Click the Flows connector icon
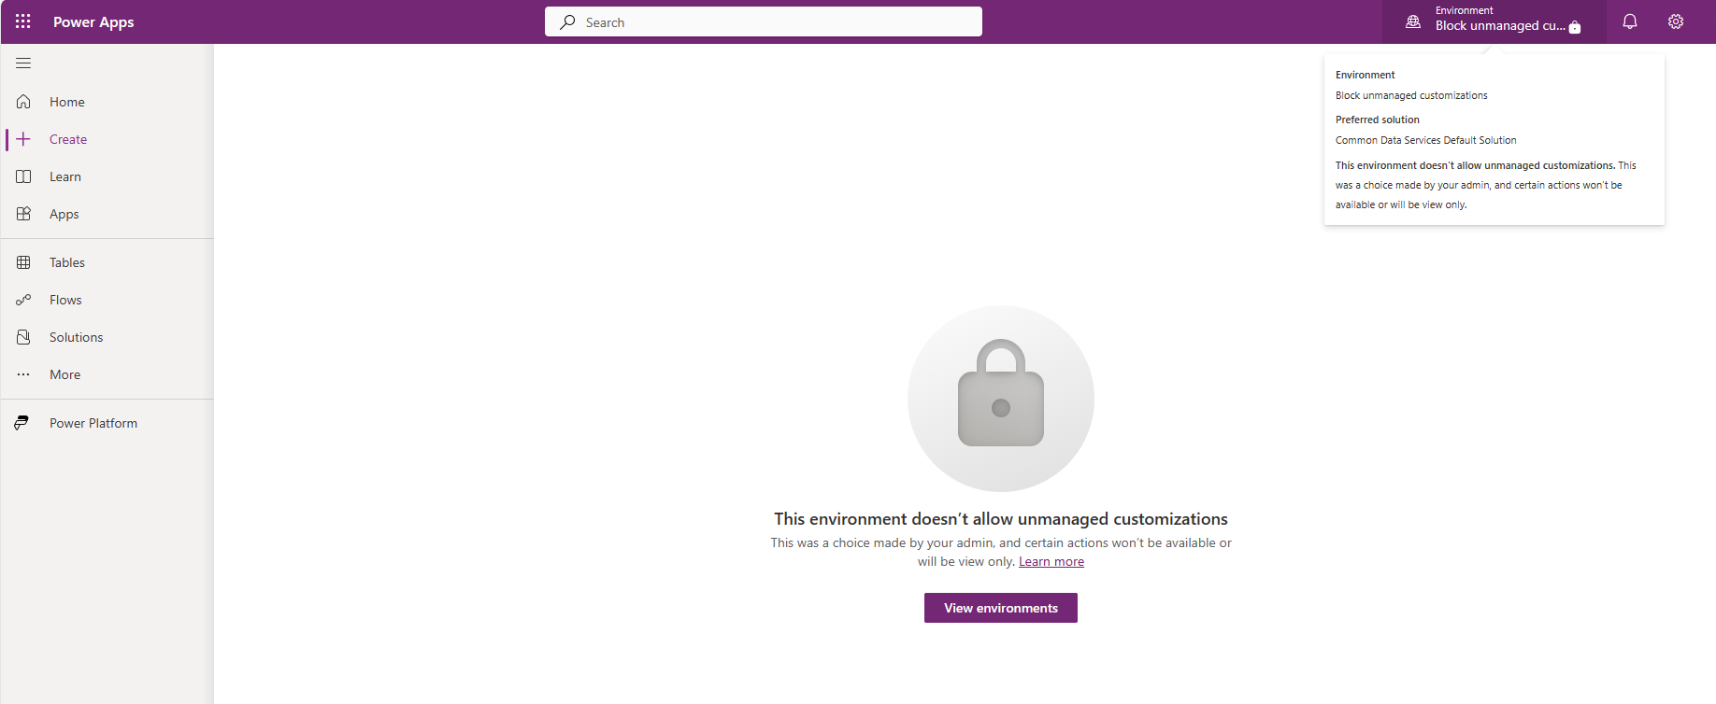 point(23,300)
